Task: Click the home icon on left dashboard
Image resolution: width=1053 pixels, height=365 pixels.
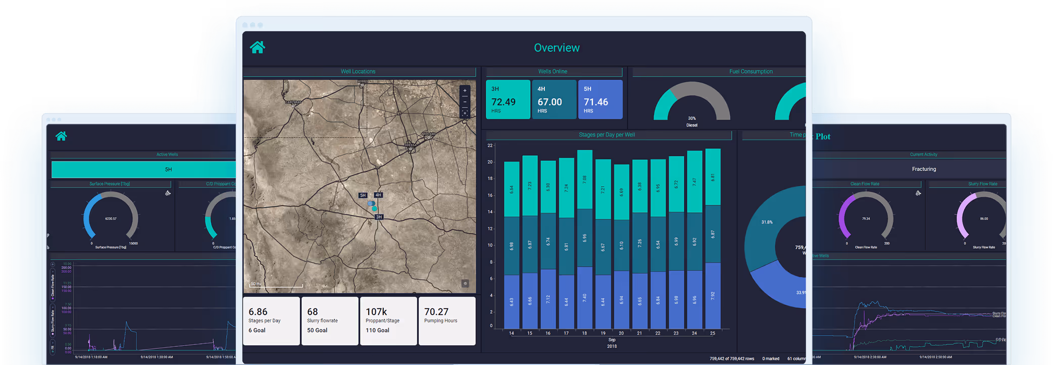Action: (x=61, y=136)
